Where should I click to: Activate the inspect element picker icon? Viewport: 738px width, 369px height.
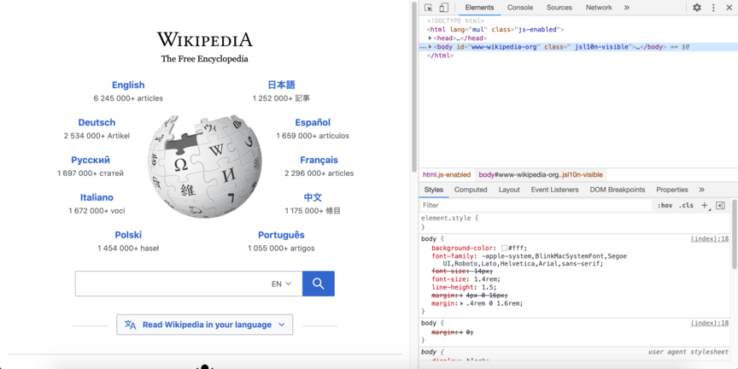(429, 8)
